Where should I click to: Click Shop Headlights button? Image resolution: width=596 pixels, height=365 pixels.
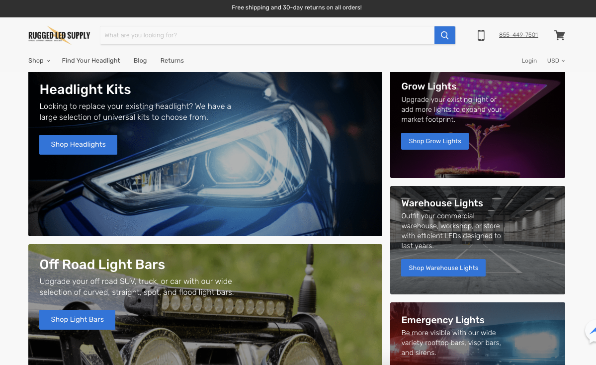pos(79,145)
